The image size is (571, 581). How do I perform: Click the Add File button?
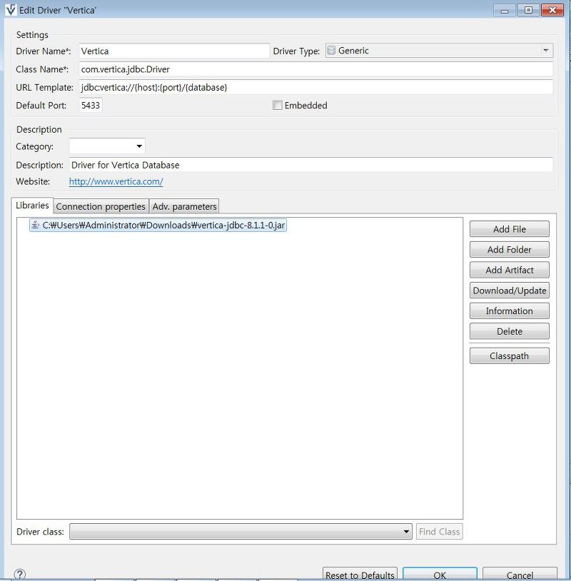[x=510, y=229]
